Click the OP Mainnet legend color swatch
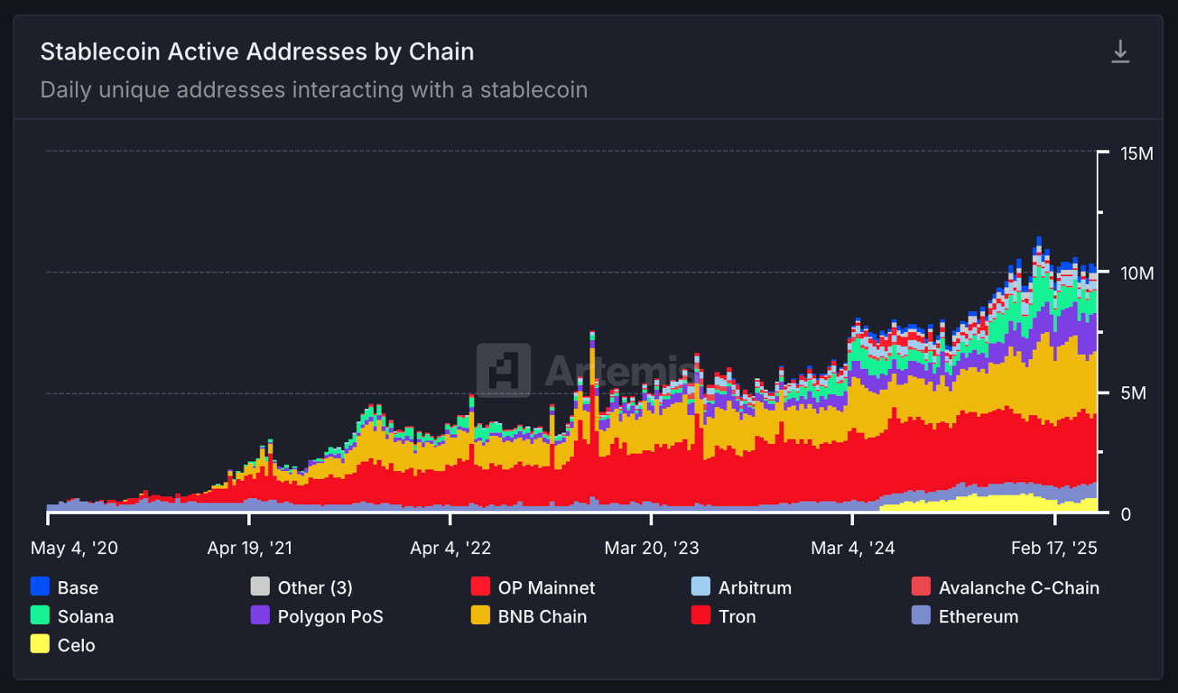This screenshot has height=693, width=1178. pos(480,587)
